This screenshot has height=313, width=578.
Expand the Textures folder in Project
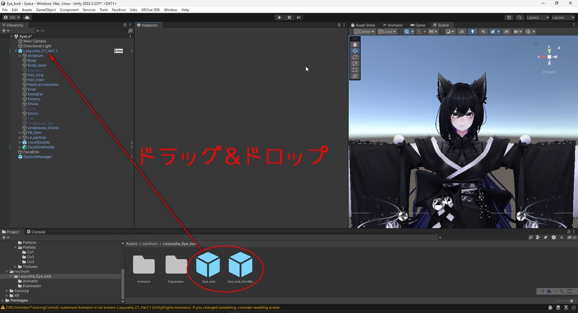click(15, 267)
